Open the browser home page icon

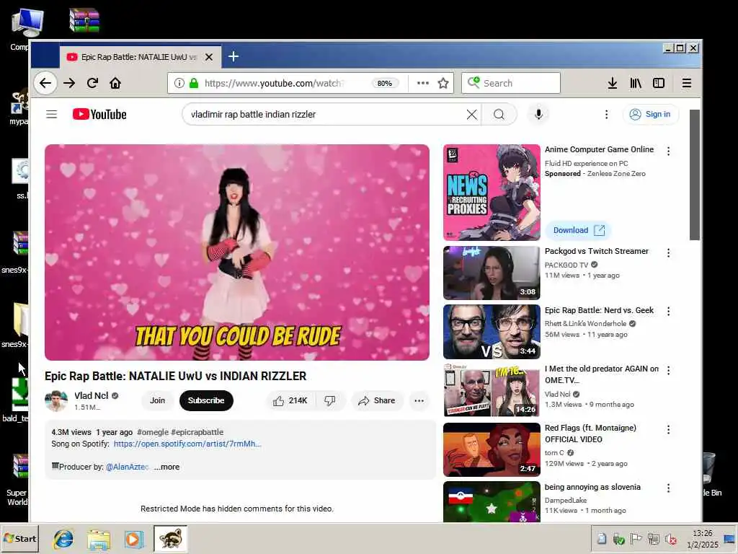tap(115, 84)
